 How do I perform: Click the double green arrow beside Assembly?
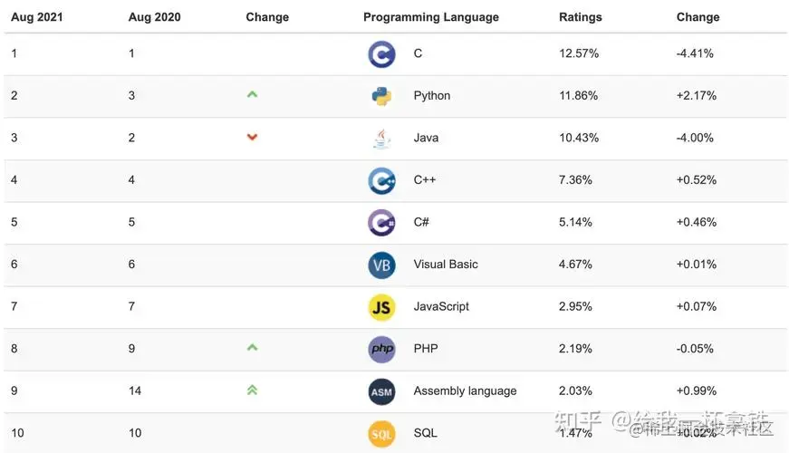(252, 390)
